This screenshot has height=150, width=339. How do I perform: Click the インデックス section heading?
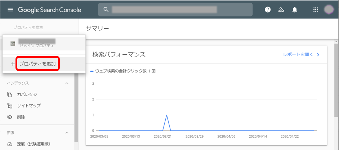[18, 83]
